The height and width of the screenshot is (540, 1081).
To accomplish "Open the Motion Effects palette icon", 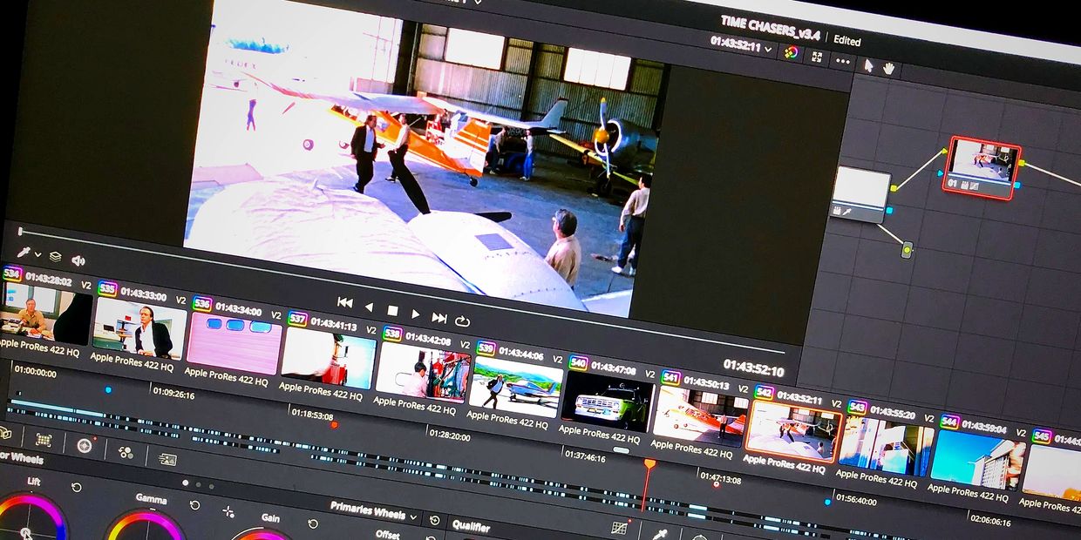I will click(167, 459).
